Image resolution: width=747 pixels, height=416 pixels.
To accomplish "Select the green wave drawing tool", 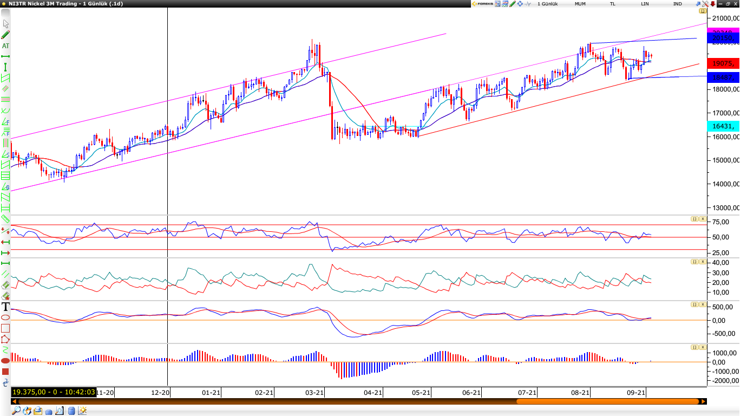I will (x=6, y=350).
